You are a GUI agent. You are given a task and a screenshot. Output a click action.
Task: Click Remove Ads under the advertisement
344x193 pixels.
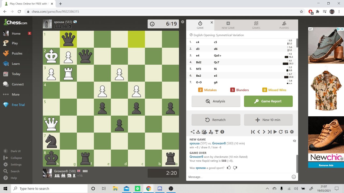(326, 165)
